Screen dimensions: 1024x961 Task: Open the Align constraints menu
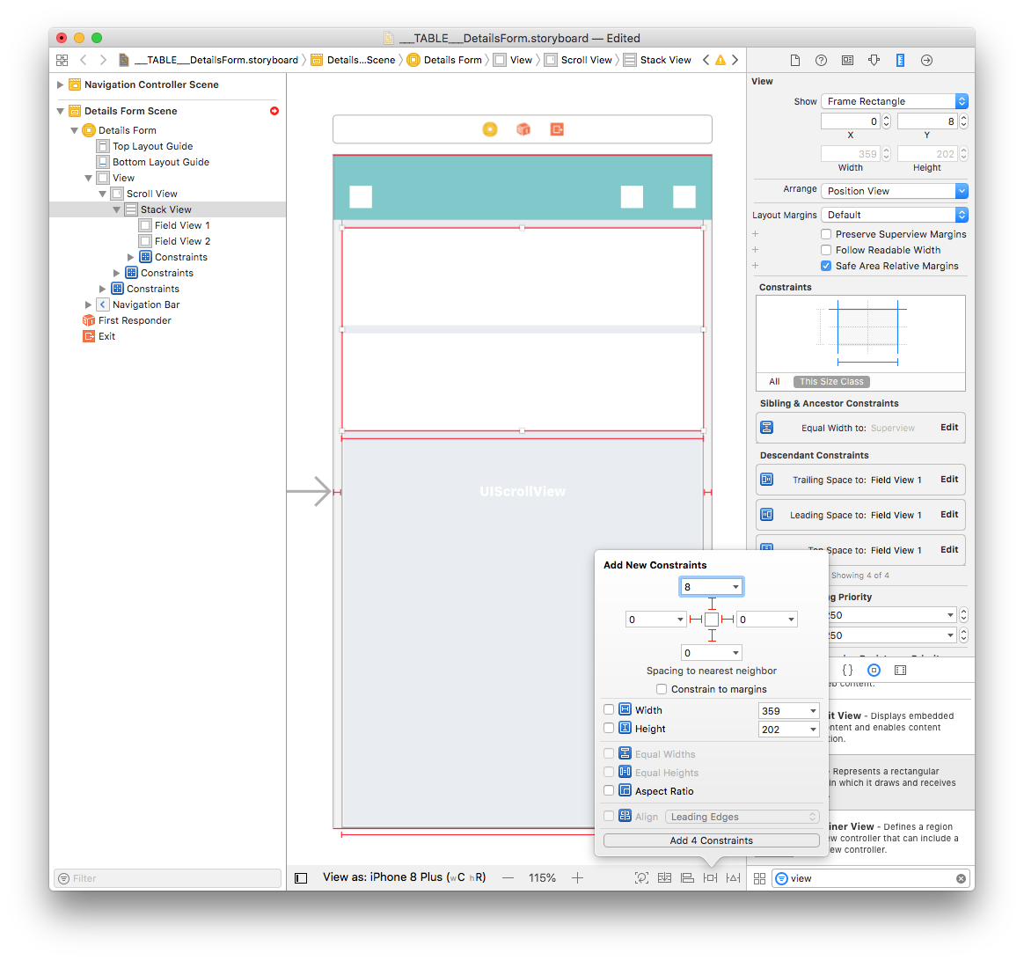tap(687, 878)
